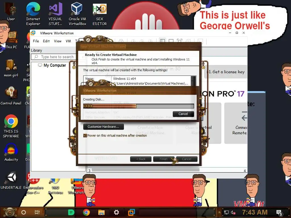The image size is (291, 218).
Task: Open Control Panel desktop icon
Action: pyautogui.click(x=11, y=96)
